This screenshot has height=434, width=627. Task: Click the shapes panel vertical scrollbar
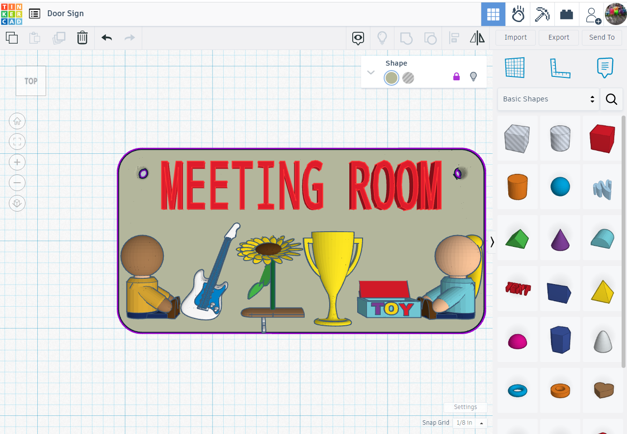pos(624,241)
